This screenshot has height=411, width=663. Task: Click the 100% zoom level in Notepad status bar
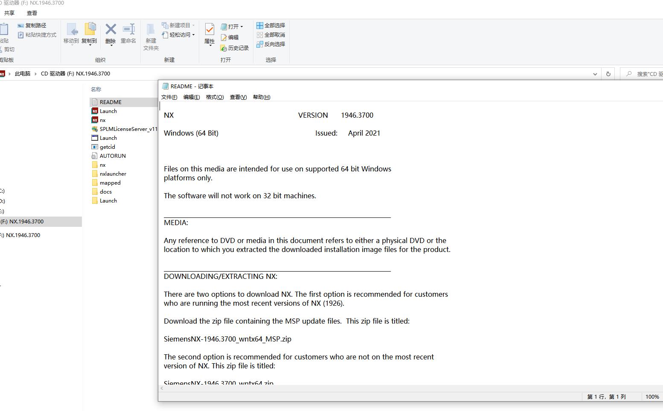[652, 397]
